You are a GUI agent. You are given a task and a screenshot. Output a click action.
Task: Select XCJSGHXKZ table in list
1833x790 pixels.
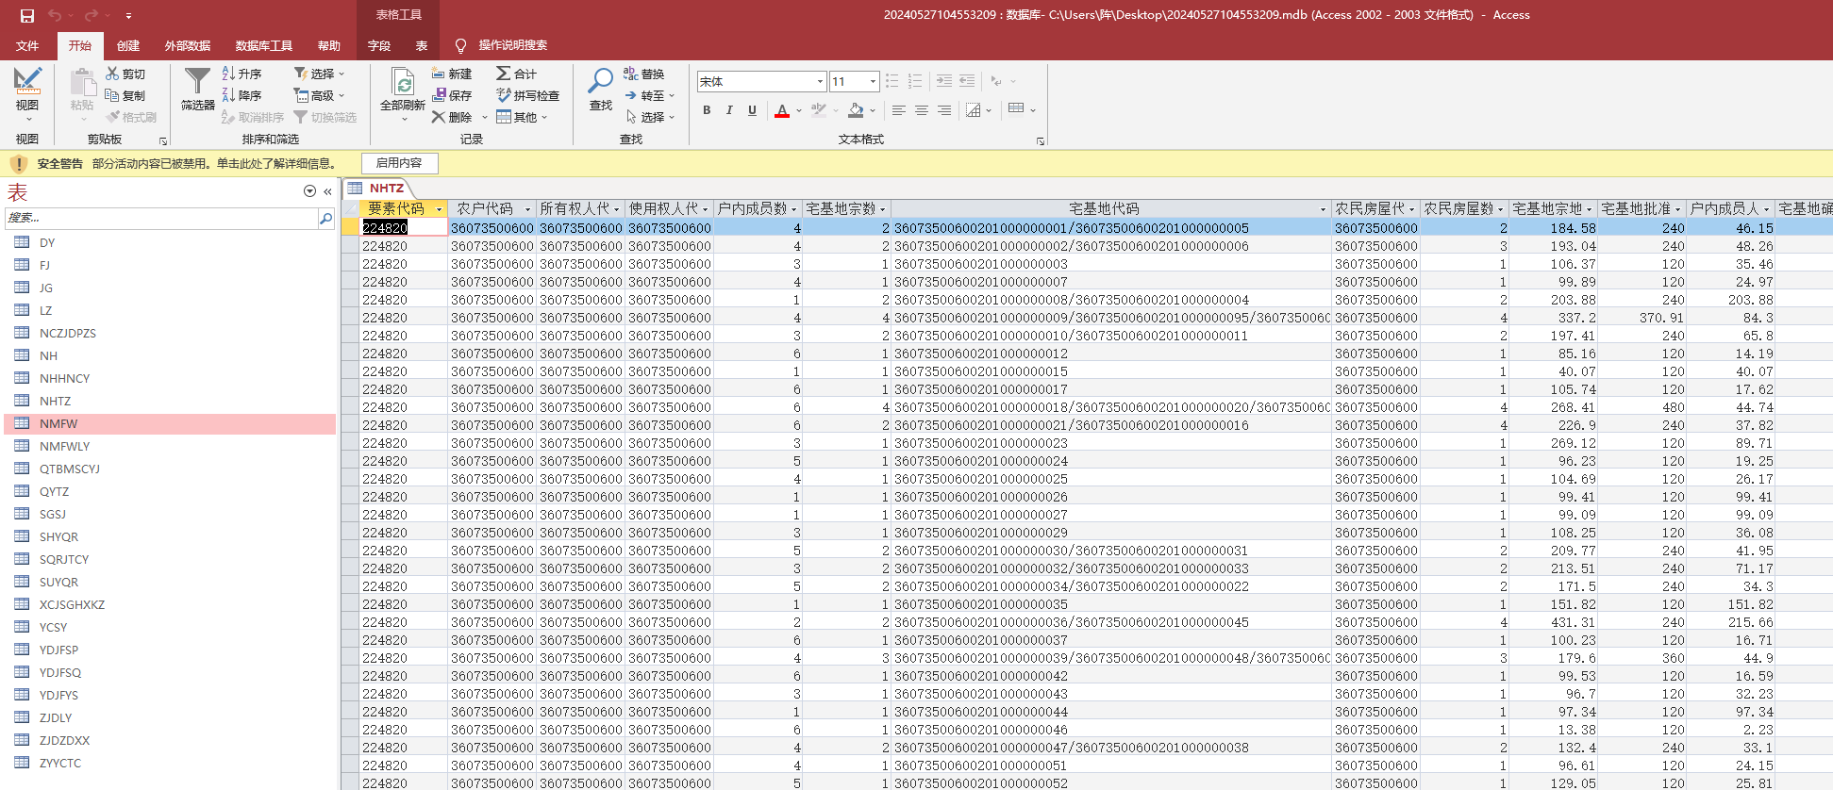pos(170,605)
